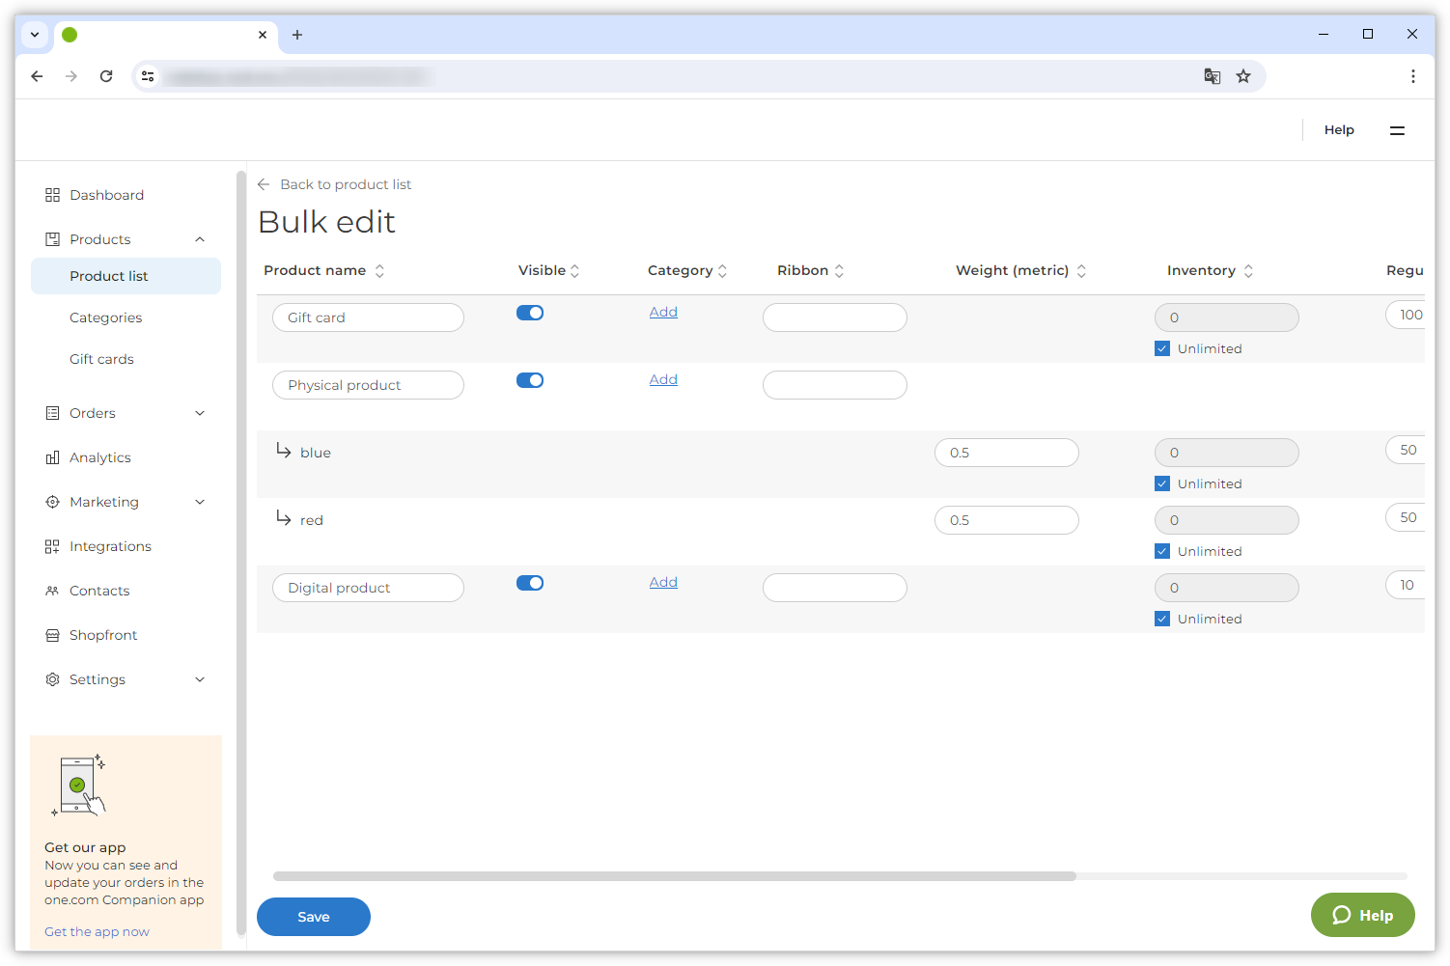Expand the Orders sidebar section
1450x966 pixels.
click(x=200, y=413)
